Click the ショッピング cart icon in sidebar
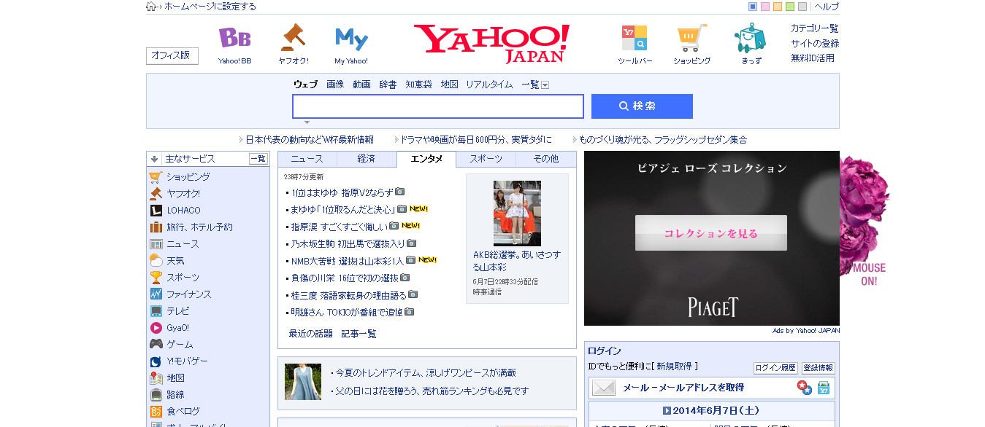 click(x=156, y=177)
